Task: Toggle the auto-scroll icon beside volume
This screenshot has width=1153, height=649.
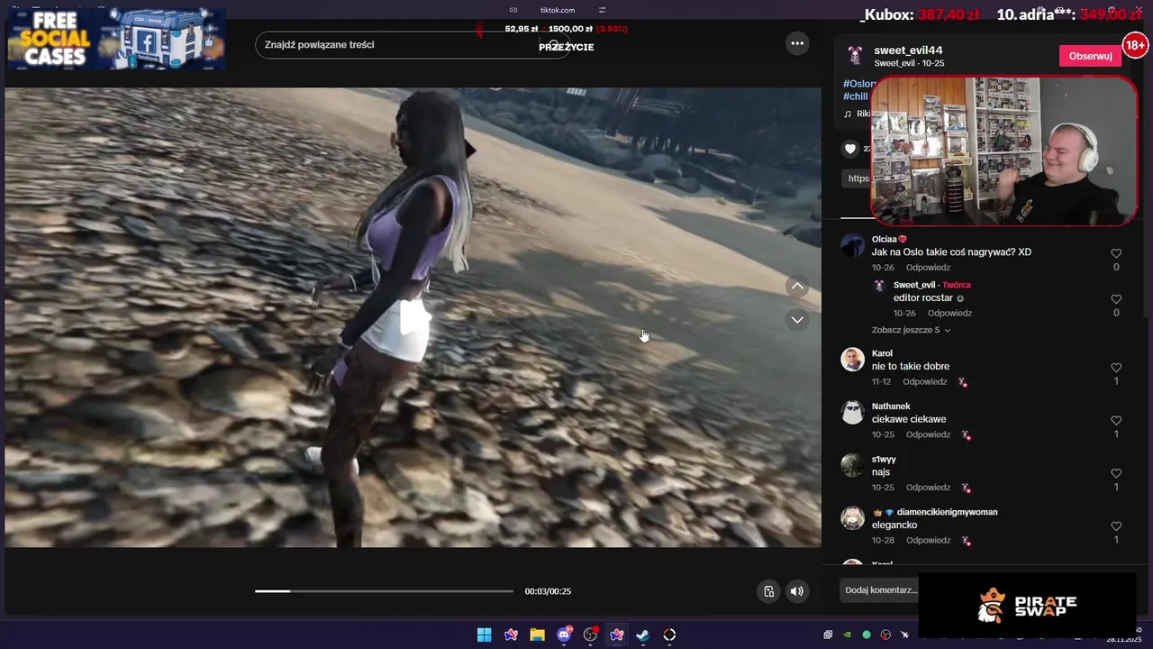Action: (x=768, y=591)
